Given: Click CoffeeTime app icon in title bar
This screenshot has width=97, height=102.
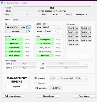Looking at the screenshot, I should [x=2, y=3].
